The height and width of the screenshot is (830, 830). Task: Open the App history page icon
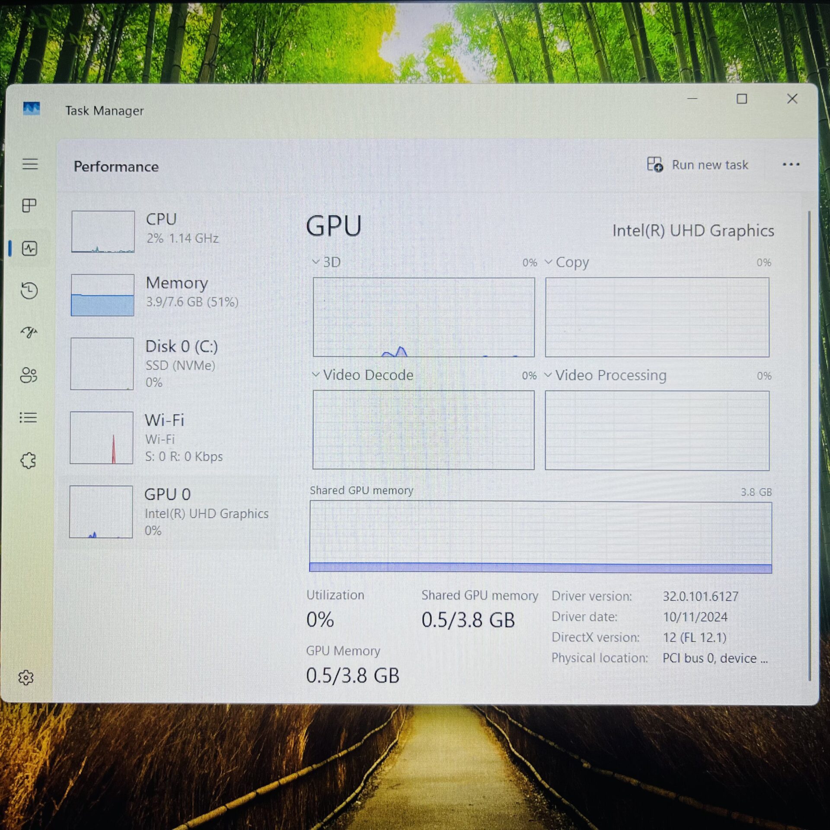click(x=29, y=290)
